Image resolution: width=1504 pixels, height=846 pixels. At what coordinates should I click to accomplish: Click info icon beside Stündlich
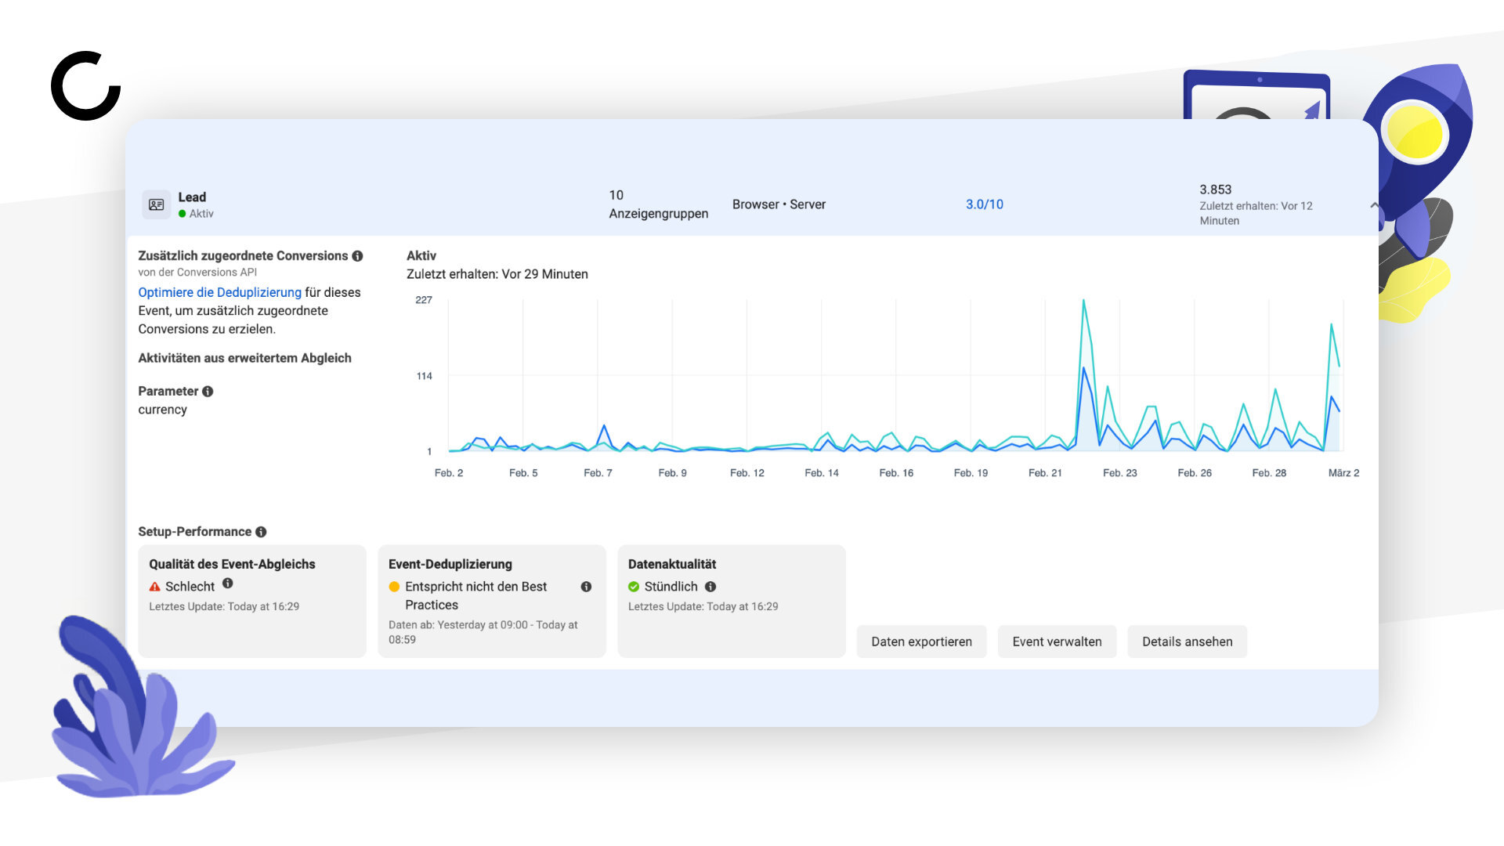click(710, 587)
